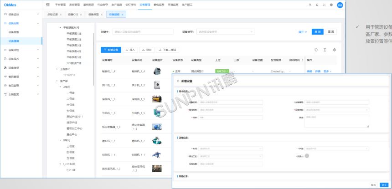Open image of 磨粉机_1_7 row

tap(157, 141)
